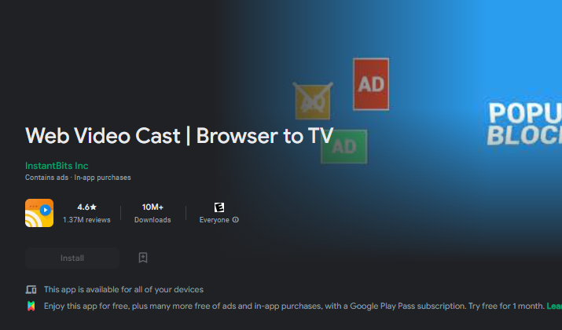Click the In-app purchases label
This screenshot has width=562, height=330.
pos(102,178)
